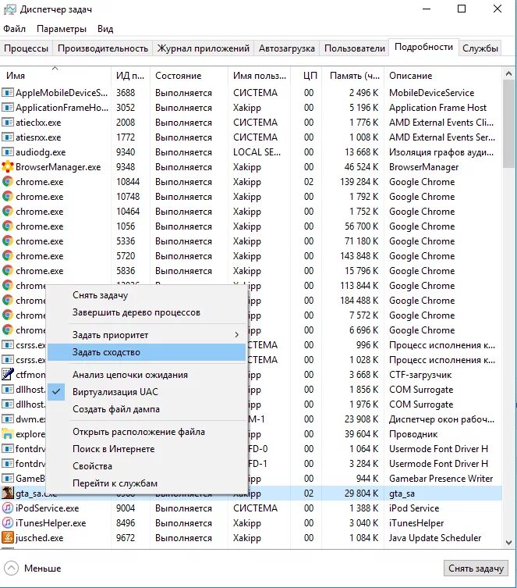517x588 pixels.
Task: Open Свойства from context menu
Action: [x=147, y=466]
